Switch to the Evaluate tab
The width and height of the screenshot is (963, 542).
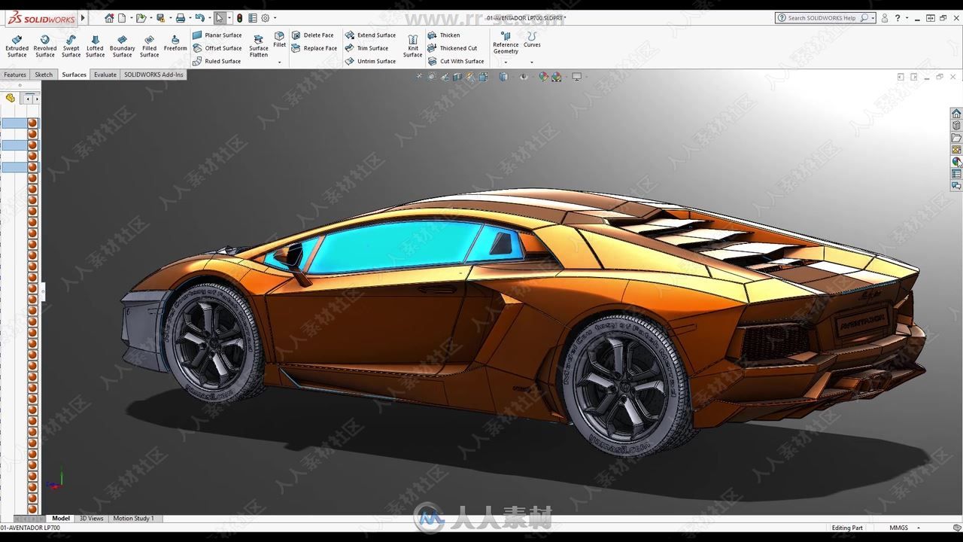pyautogui.click(x=105, y=75)
